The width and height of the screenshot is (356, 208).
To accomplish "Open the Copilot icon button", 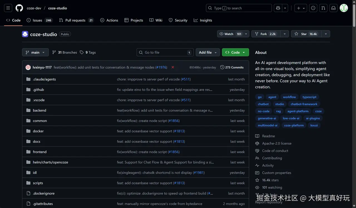I will click(x=278, y=8).
